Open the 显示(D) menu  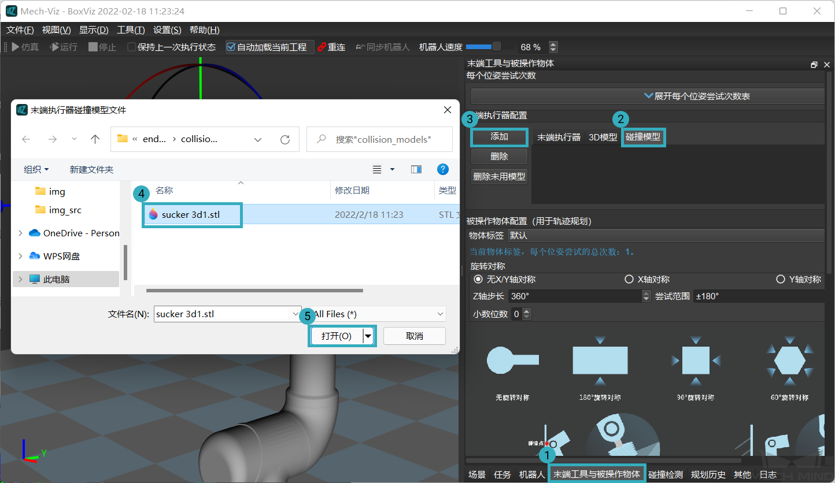pos(94,30)
